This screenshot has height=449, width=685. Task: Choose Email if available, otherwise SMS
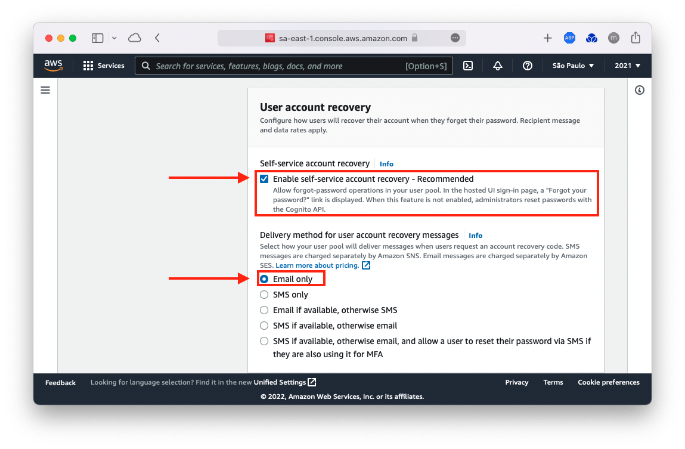point(264,310)
